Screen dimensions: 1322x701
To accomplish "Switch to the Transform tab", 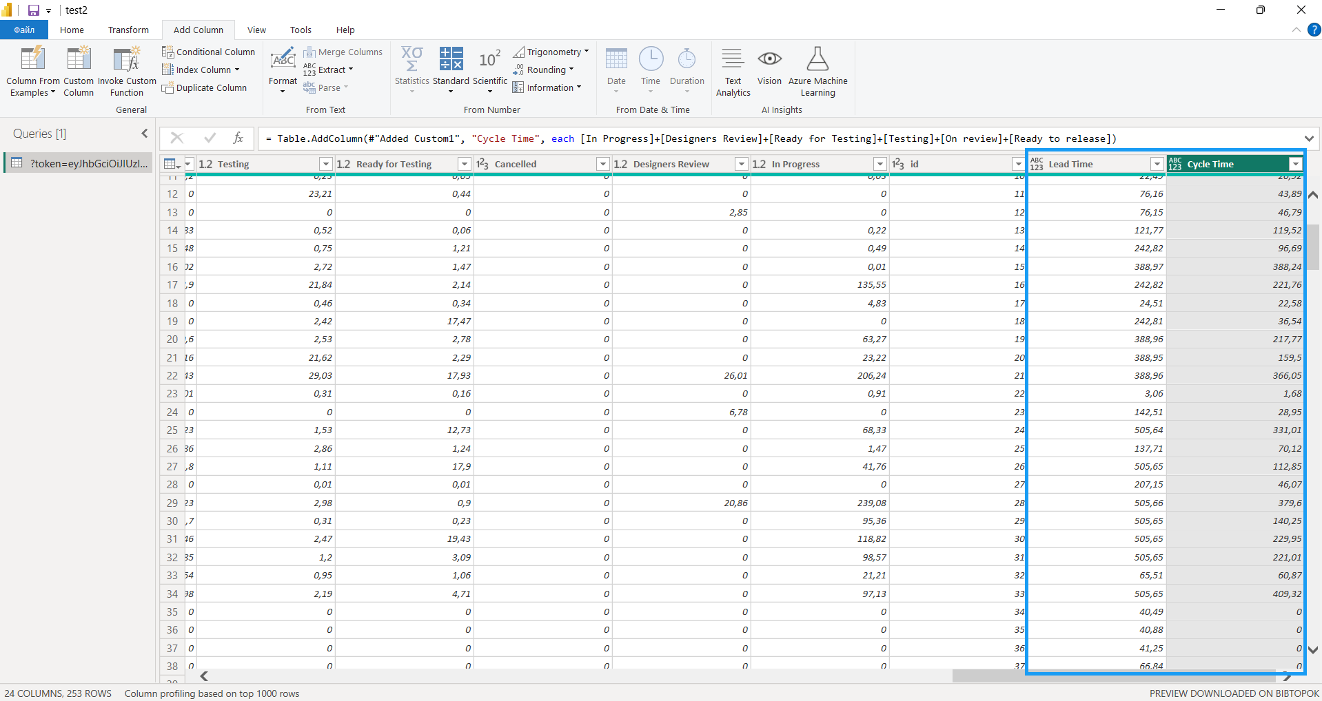I will click(x=128, y=30).
